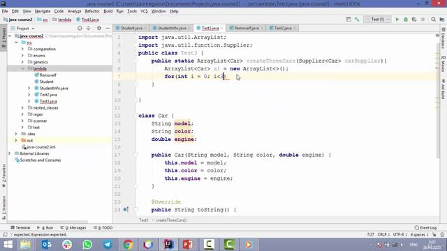The width and height of the screenshot is (447, 251).
Task: Expand External Libraries node
Action: coord(9,153)
